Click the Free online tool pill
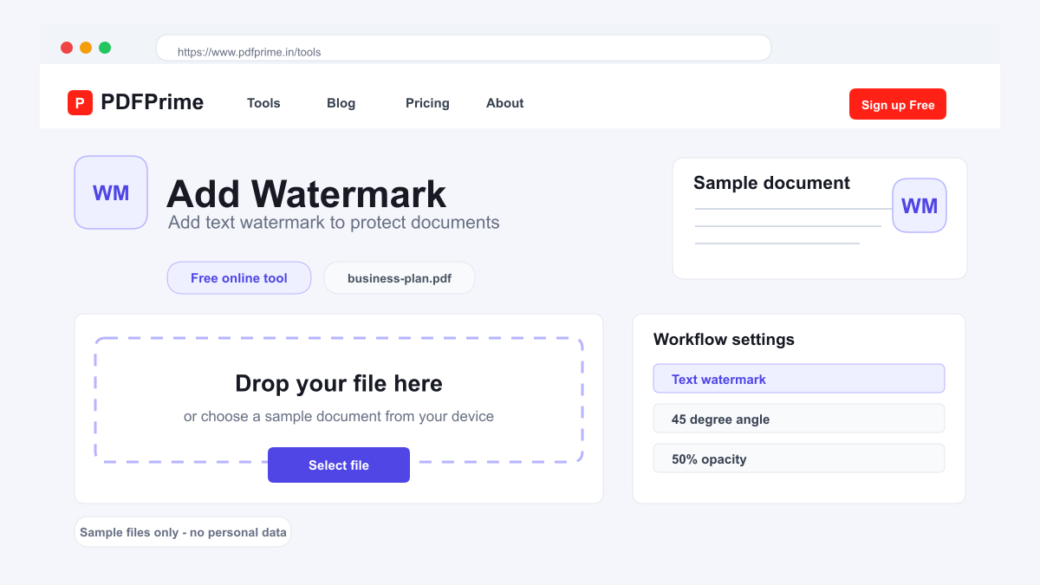The width and height of the screenshot is (1040, 585). point(239,278)
